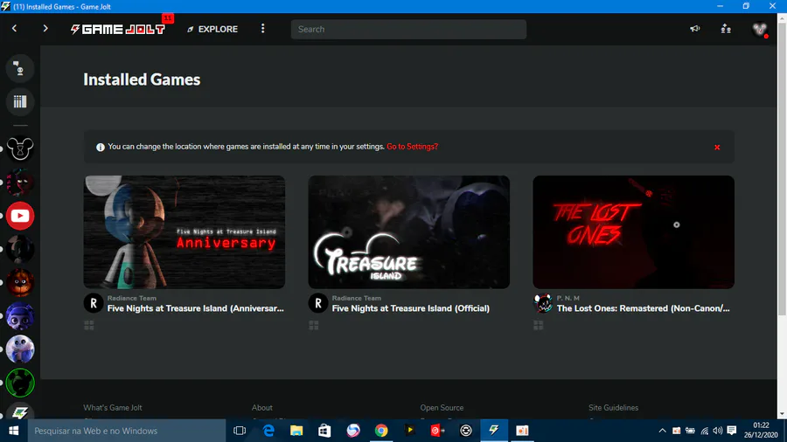787x442 pixels.
Task: Click the Installed Games heading
Action: click(x=142, y=79)
